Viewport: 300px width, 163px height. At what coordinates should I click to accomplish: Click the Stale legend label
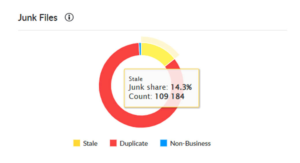[x=90, y=143]
